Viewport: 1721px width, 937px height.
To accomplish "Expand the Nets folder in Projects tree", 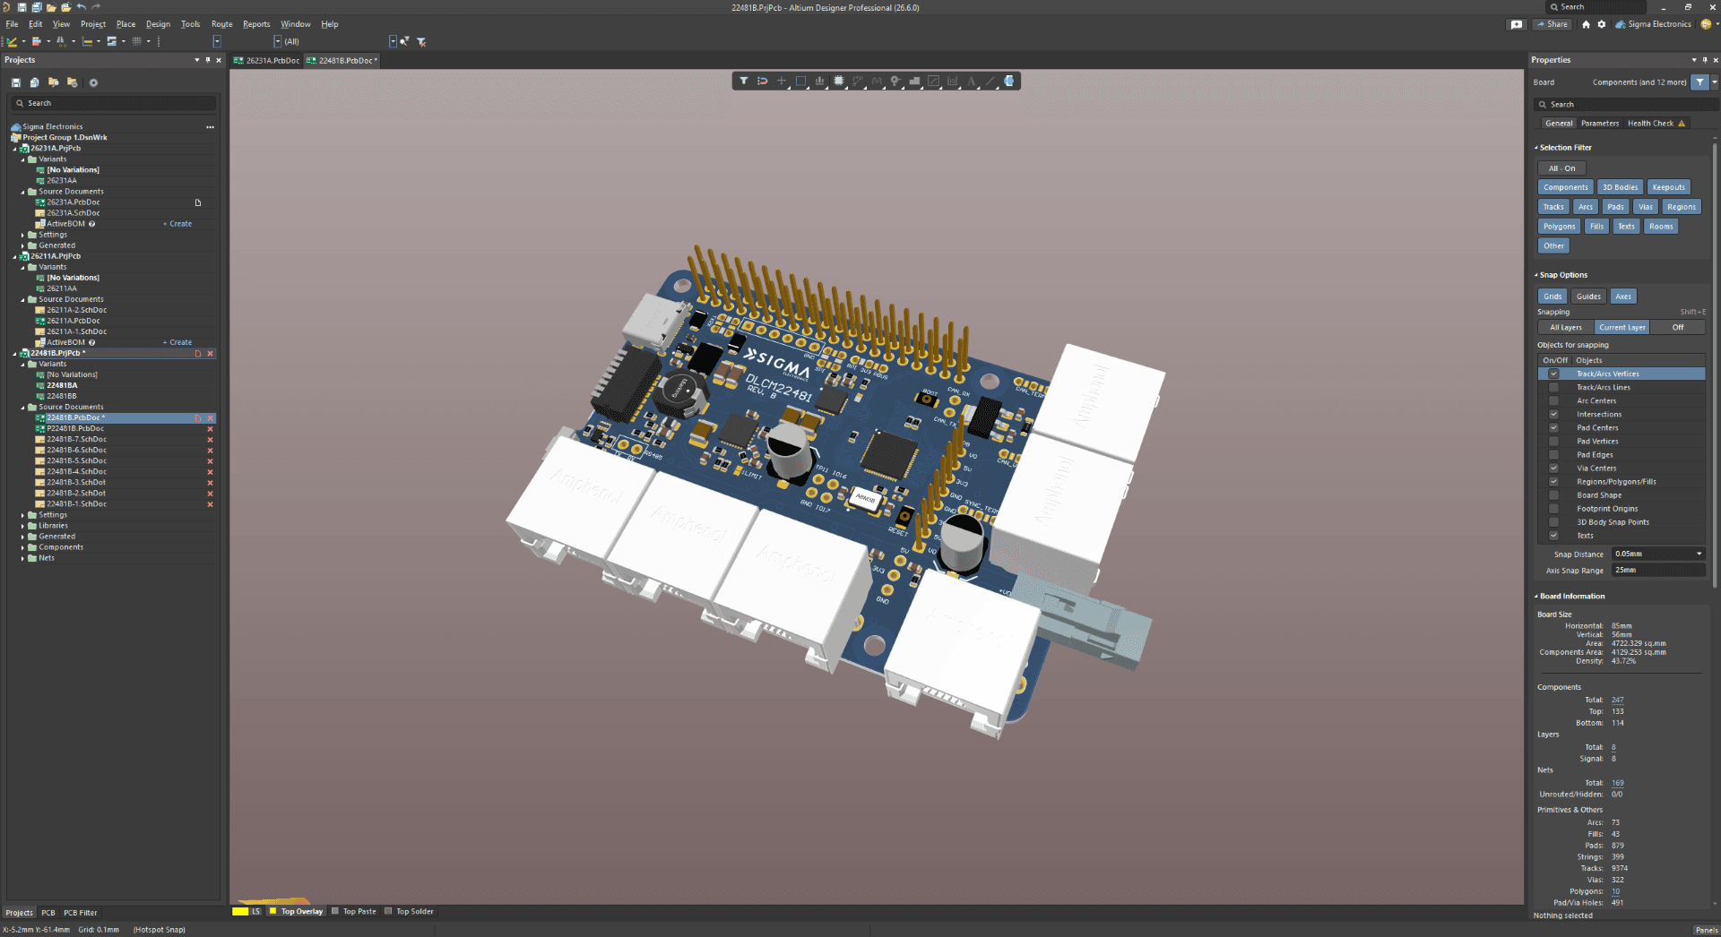I will pyautogui.click(x=22, y=558).
